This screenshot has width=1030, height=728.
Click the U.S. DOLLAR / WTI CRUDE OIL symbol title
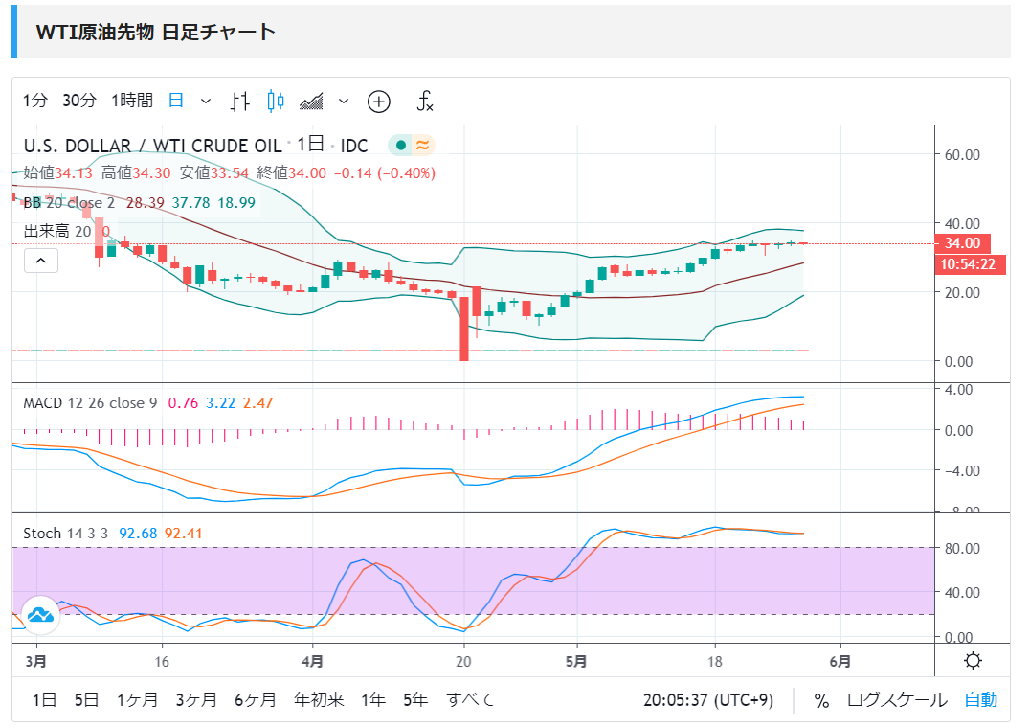click(152, 146)
